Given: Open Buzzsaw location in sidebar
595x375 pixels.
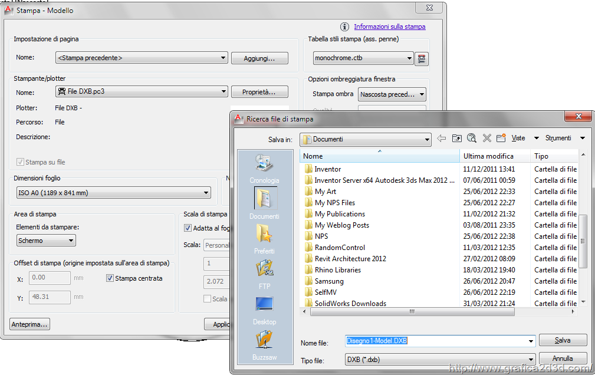Looking at the screenshot, I should pyautogui.click(x=264, y=345).
